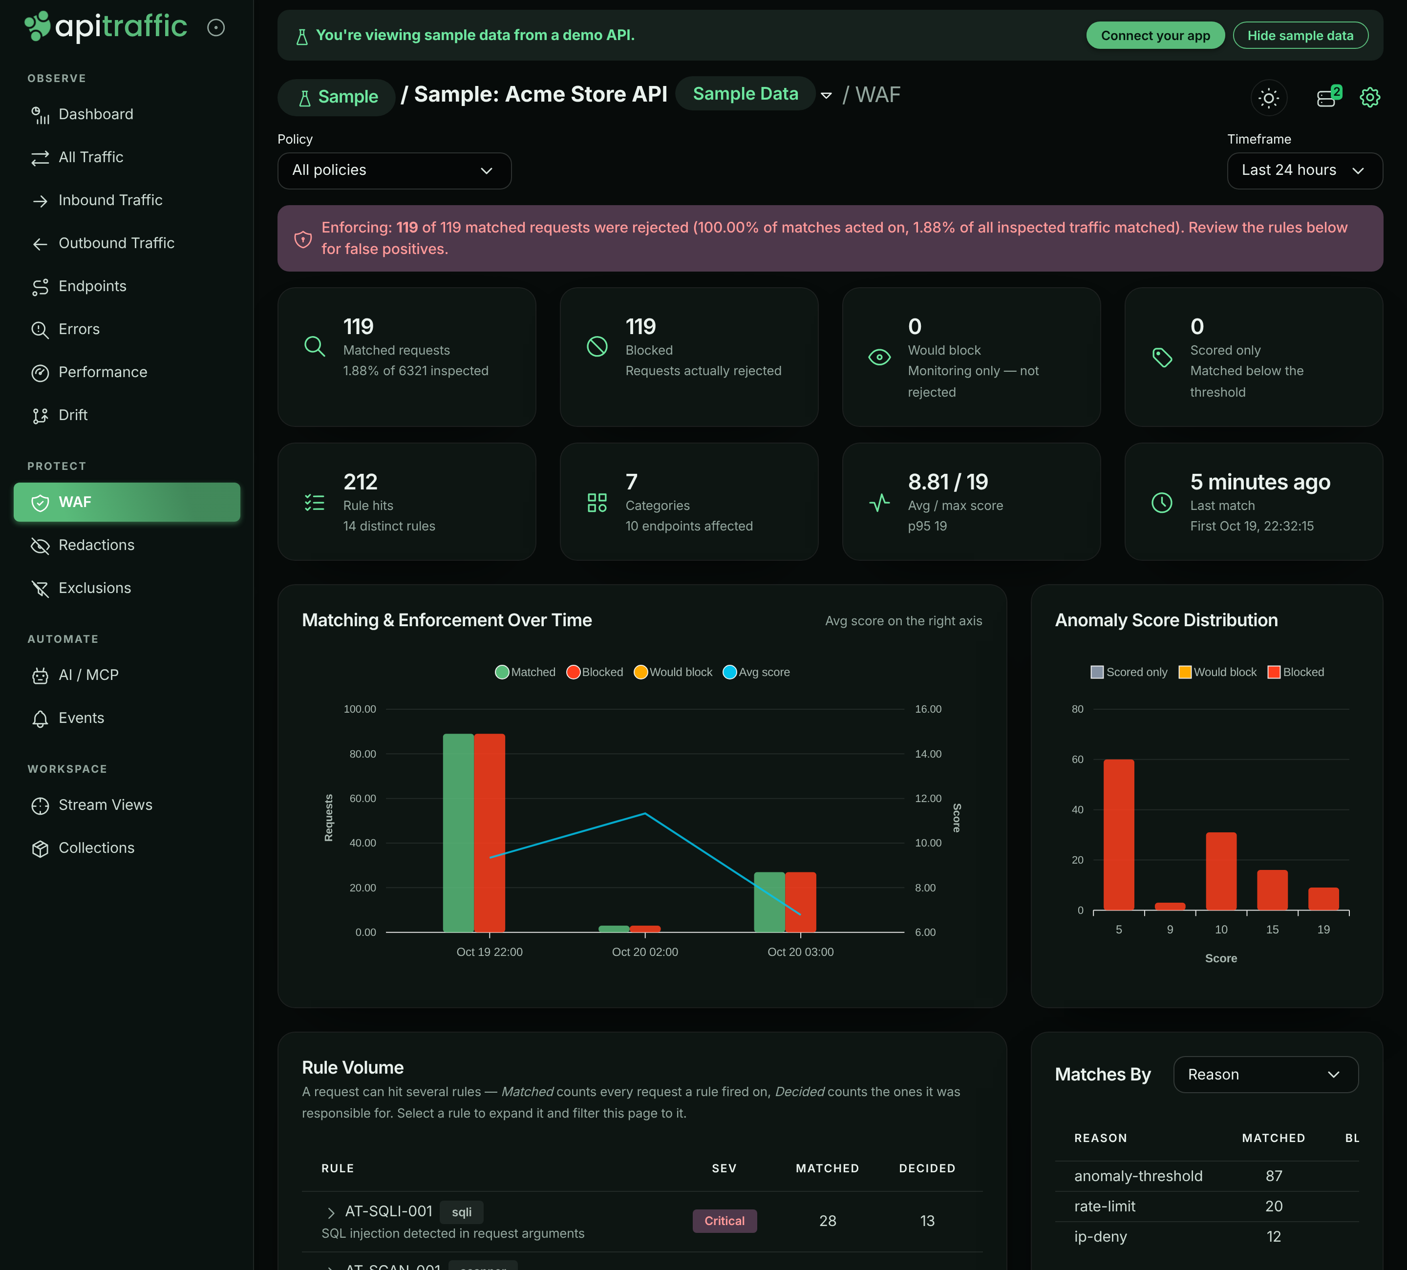
Task: Click the Critical severity badge
Action: click(x=725, y=1221)
